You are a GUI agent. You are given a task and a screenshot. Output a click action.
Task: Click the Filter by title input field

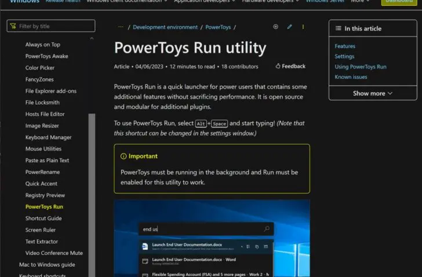click(51, 26)
